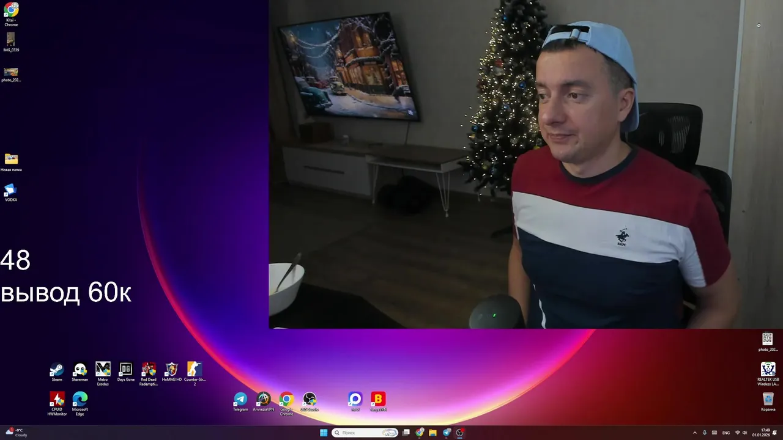This screenshot has width=783, height=440.
Task: Open the volume tray icon
Action: coord(745,433)
